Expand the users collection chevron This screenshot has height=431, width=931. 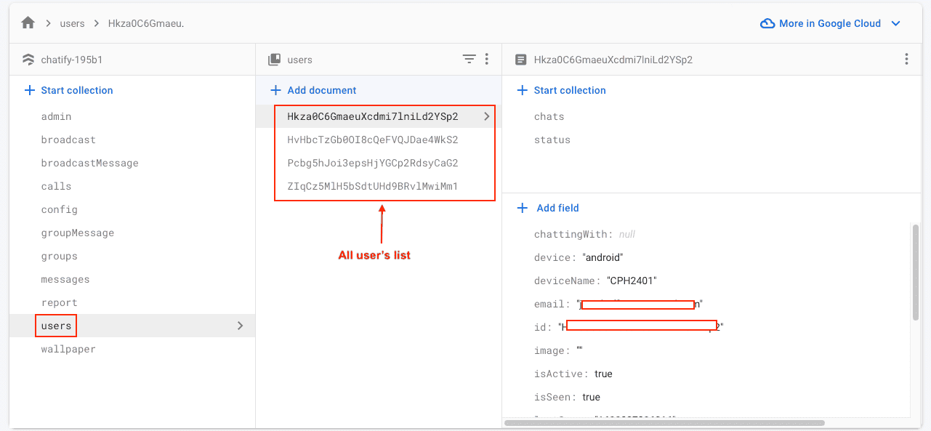241,326
